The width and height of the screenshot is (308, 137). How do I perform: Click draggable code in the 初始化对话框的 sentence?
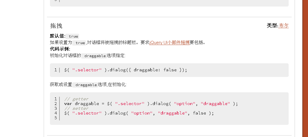tap(95, 56)
